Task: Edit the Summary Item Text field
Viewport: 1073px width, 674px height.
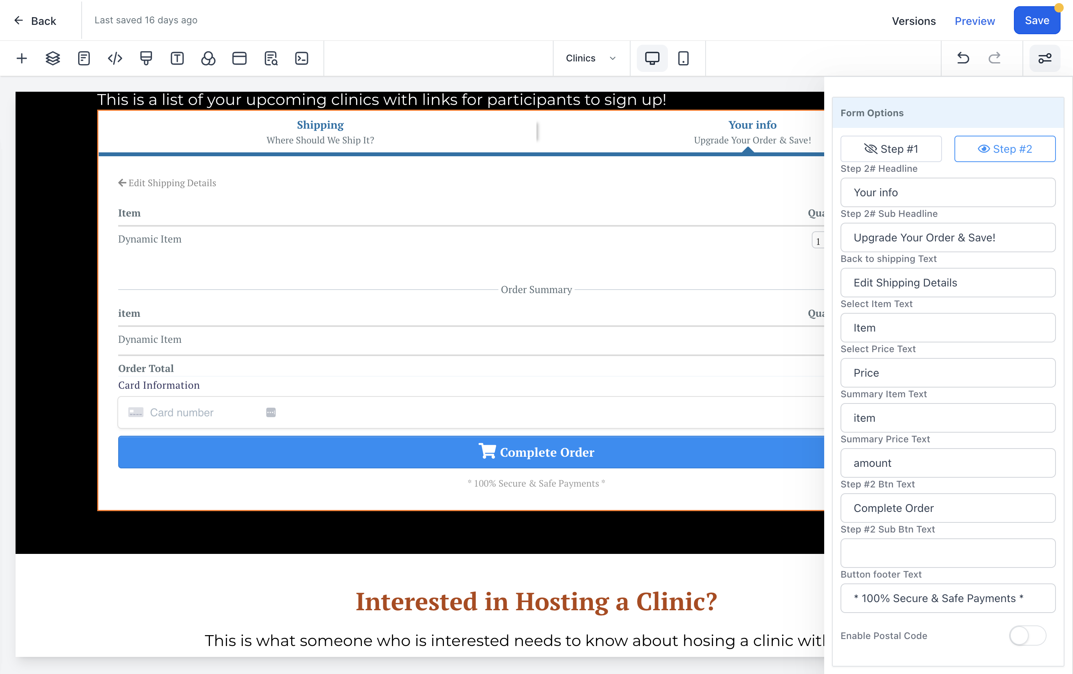Action: click(x=948, y=418)
